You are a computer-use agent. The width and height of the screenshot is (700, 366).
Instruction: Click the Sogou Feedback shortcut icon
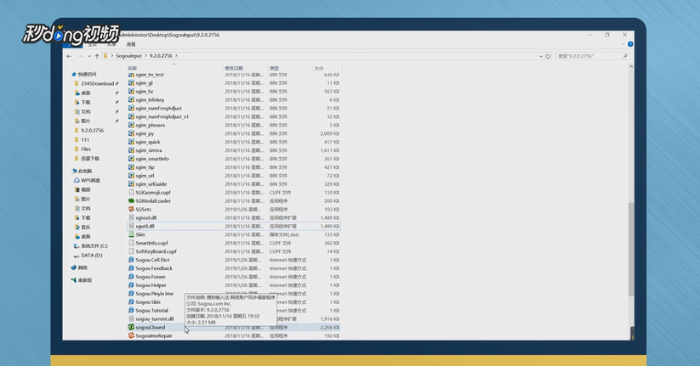(131, 268)
